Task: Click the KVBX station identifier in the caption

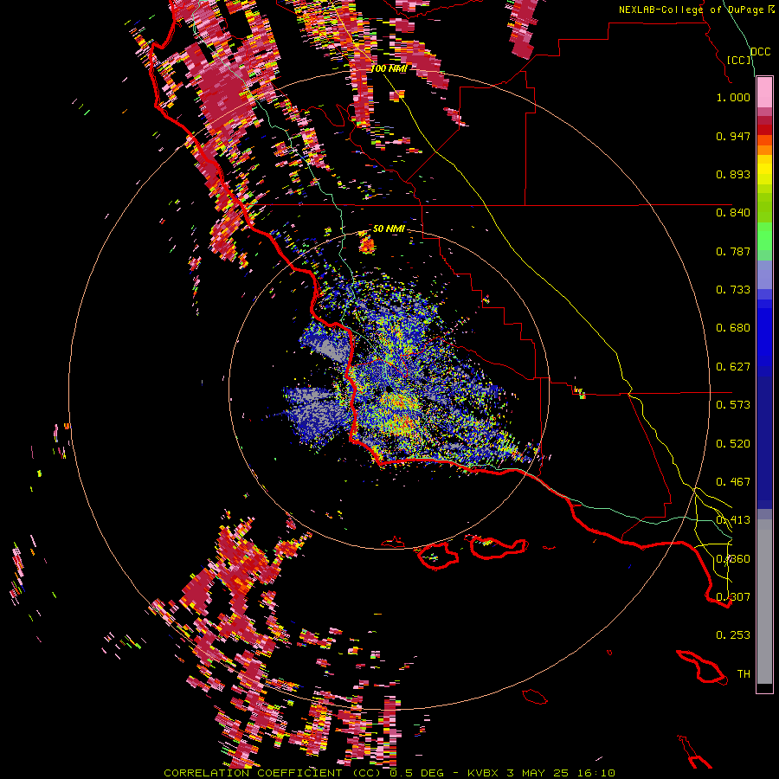Action: tap(482, 773)
